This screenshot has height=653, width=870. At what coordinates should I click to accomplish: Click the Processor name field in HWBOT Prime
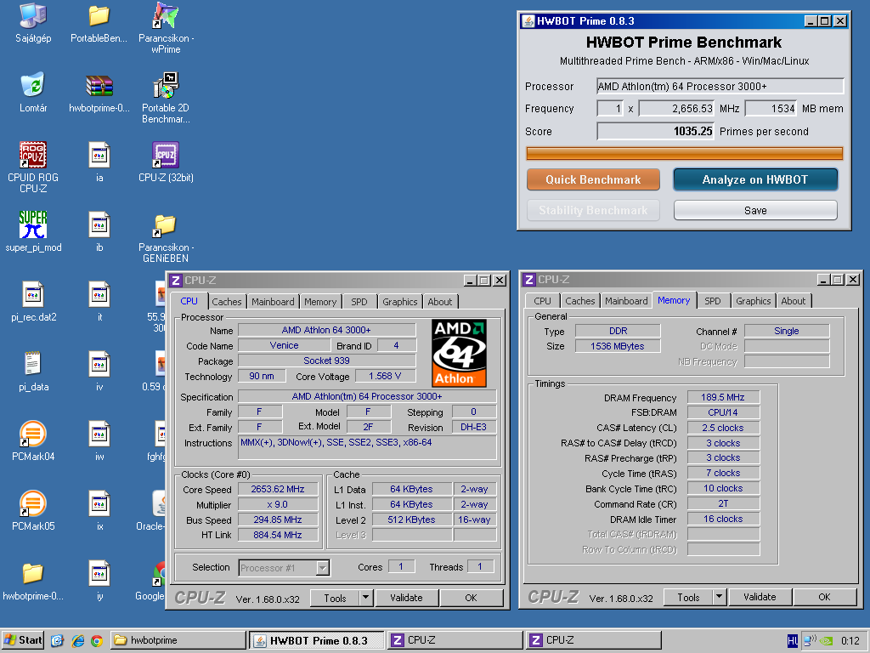(x=720, y=86)
